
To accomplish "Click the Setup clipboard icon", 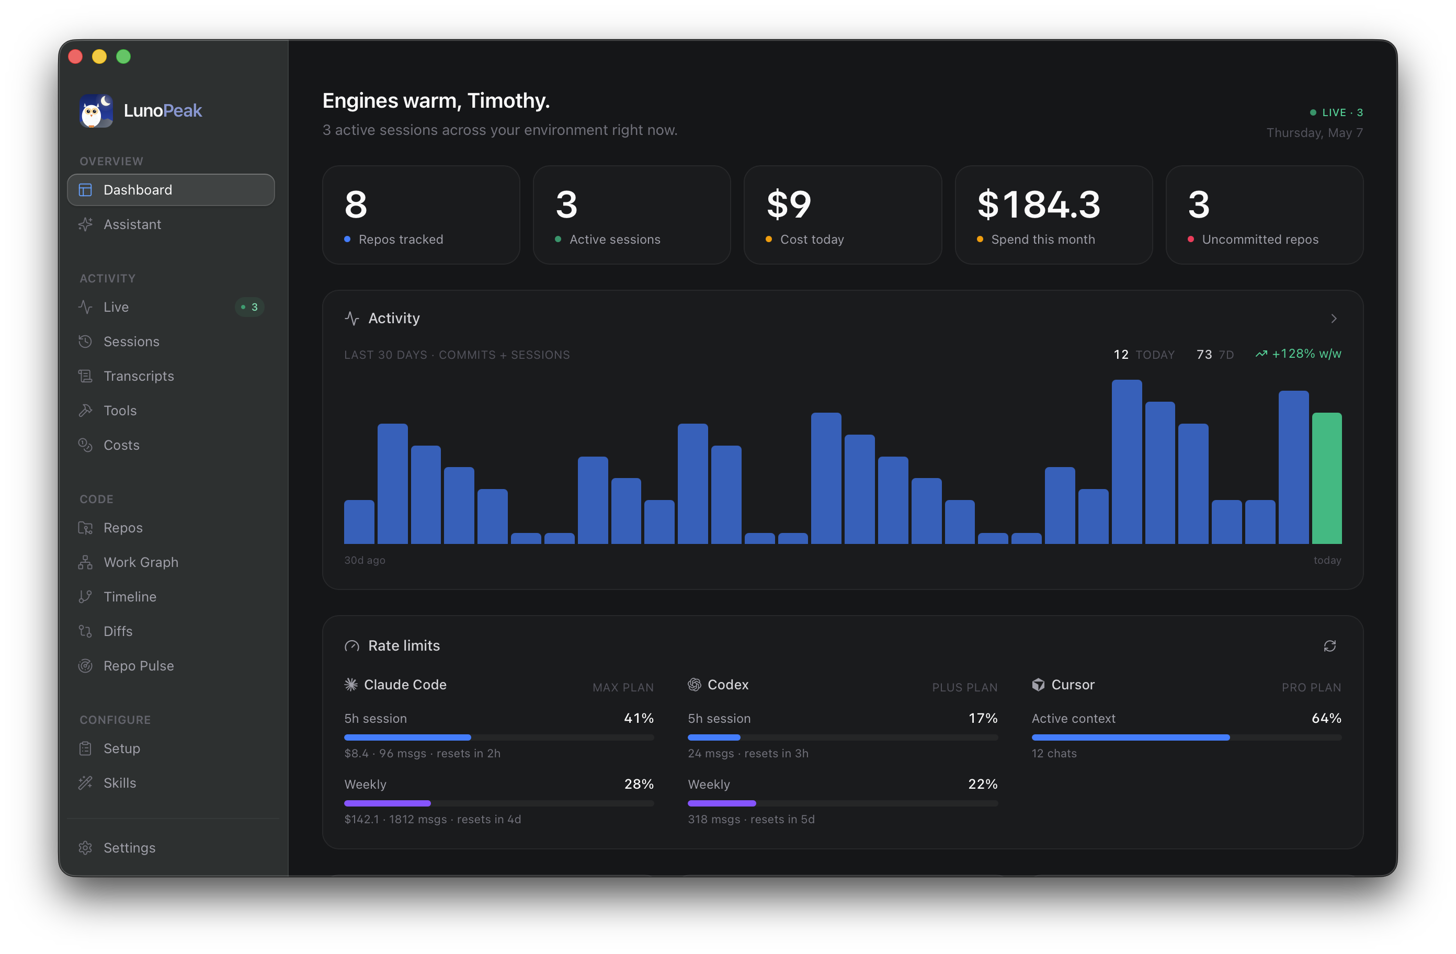I will [86, 748].
